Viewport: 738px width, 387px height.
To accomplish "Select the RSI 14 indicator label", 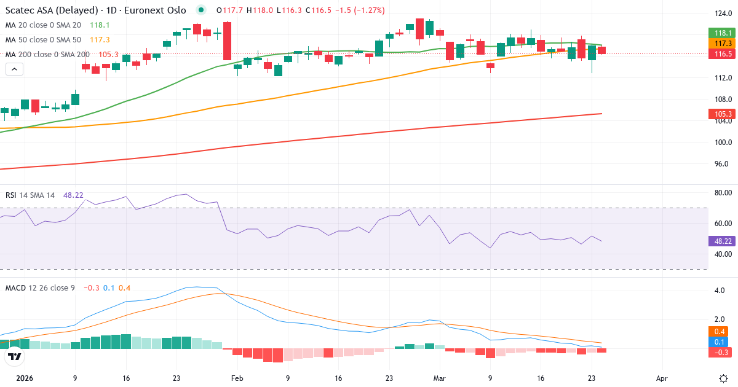I will pos(30,195).
